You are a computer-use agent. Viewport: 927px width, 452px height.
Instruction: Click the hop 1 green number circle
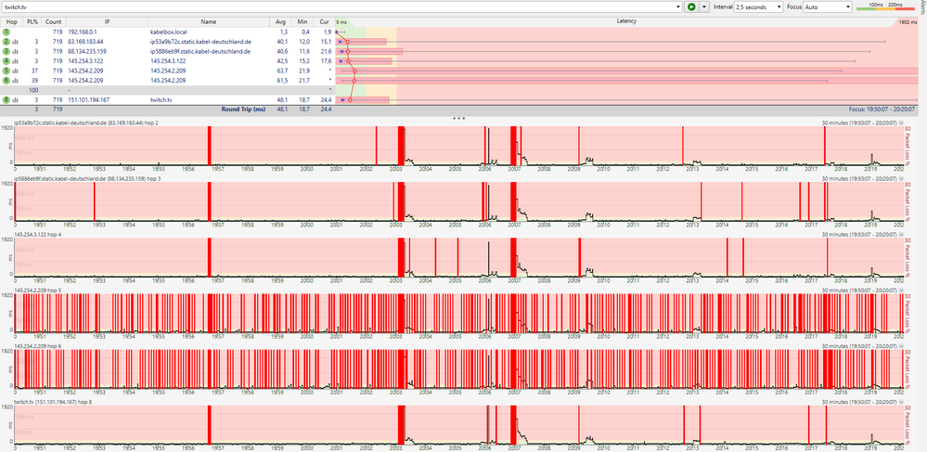click(6, 32)
